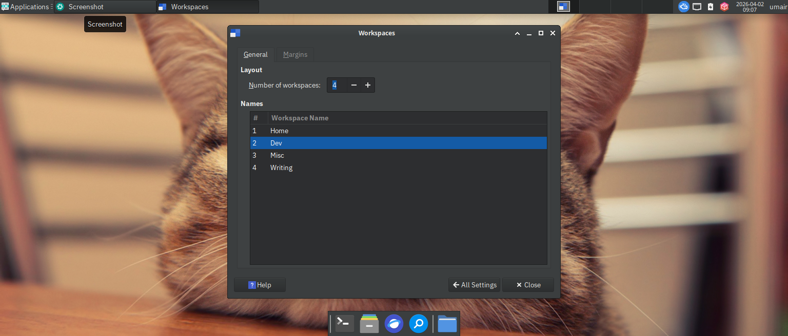The image size is (788, 336).
Task: Start the search tool in the dock
Action: [x=418, y=324]
